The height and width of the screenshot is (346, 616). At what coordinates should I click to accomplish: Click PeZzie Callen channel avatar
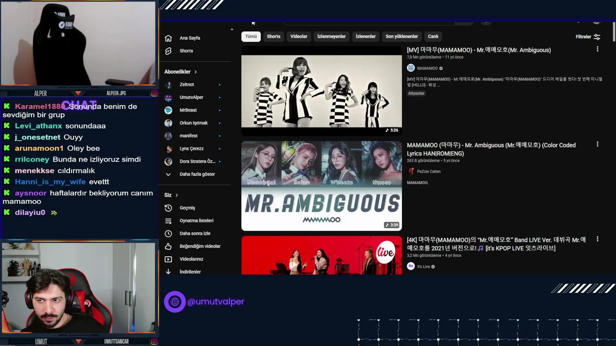coord(411,171)
